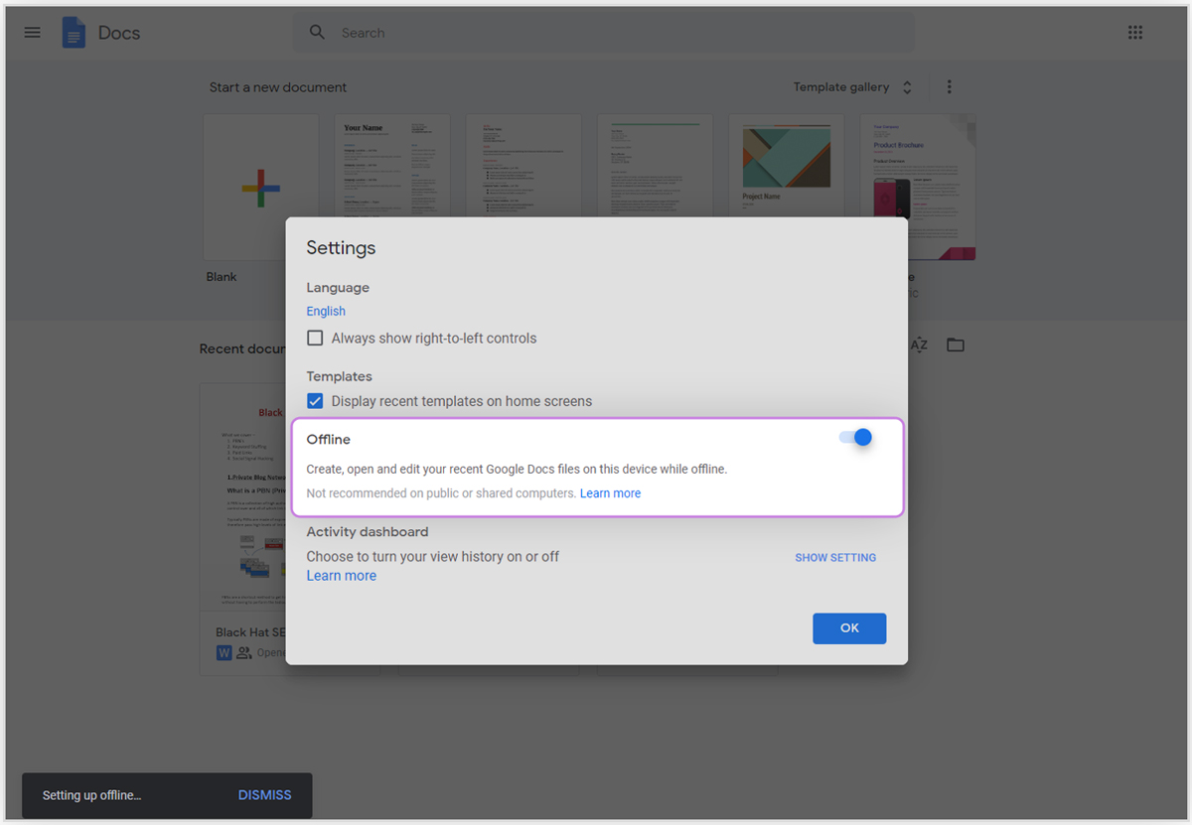The height and width of the screenshot is (825, 1192).
Task: Click the Templates section label
Action: coord(339,377)
